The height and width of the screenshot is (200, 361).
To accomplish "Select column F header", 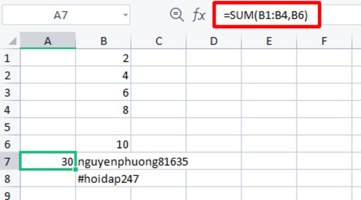I will pyautogui.click(x=324, y=41).
